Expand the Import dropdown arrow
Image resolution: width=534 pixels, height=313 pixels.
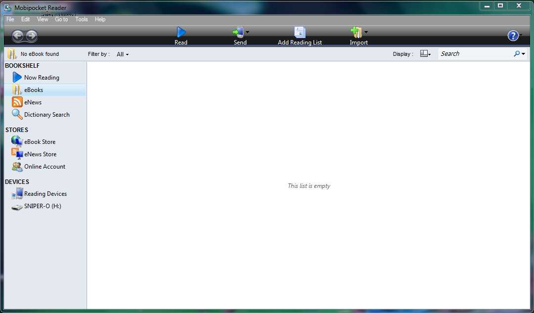coord(366,32)
